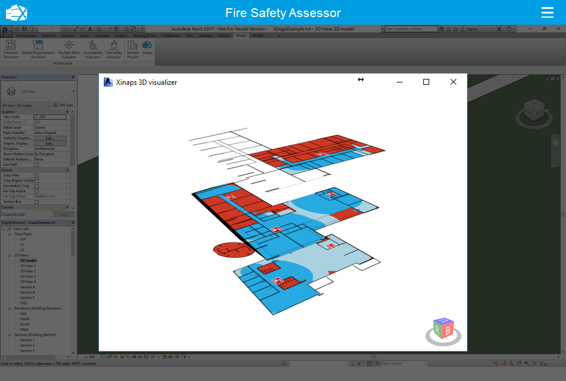
Task: Toggle the Far Clip Active checkbox
Action: pyautogui.click(x=37, y=191)
